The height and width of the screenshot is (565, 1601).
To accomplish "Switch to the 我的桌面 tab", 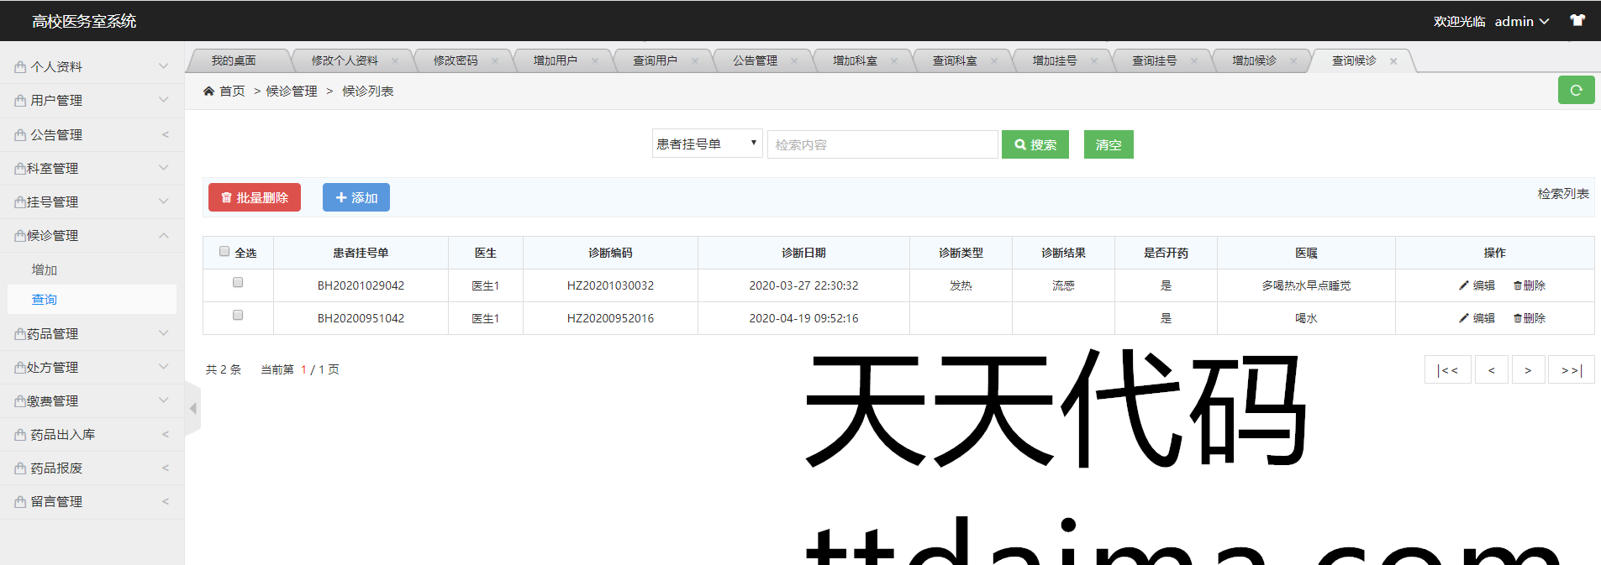I will (234, 61).
